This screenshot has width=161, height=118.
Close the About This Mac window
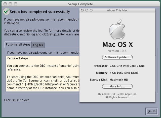(82, 10)
